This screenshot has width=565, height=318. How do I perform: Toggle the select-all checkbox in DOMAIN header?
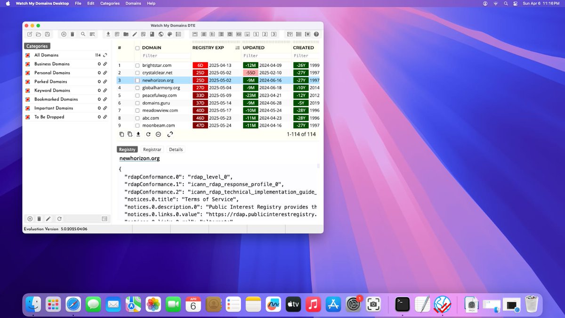pyautogui.click(x=137, y=48)
